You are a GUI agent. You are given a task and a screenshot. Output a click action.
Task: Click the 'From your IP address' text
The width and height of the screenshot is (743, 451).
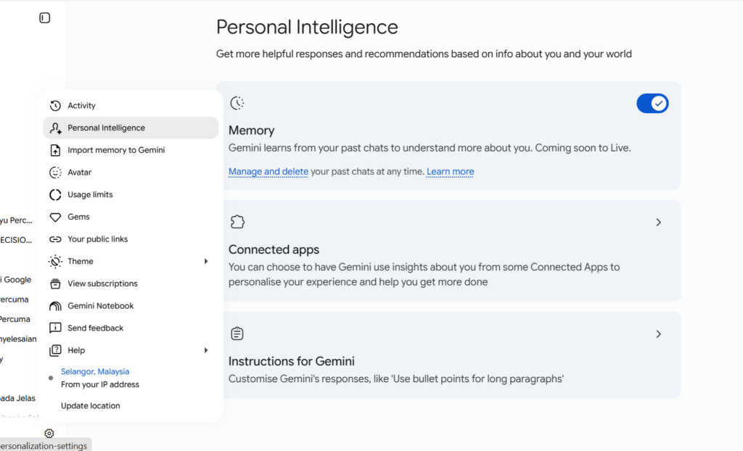tap(100, 385)
